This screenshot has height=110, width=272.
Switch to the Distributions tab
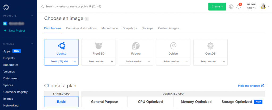[x=53, y=28]
